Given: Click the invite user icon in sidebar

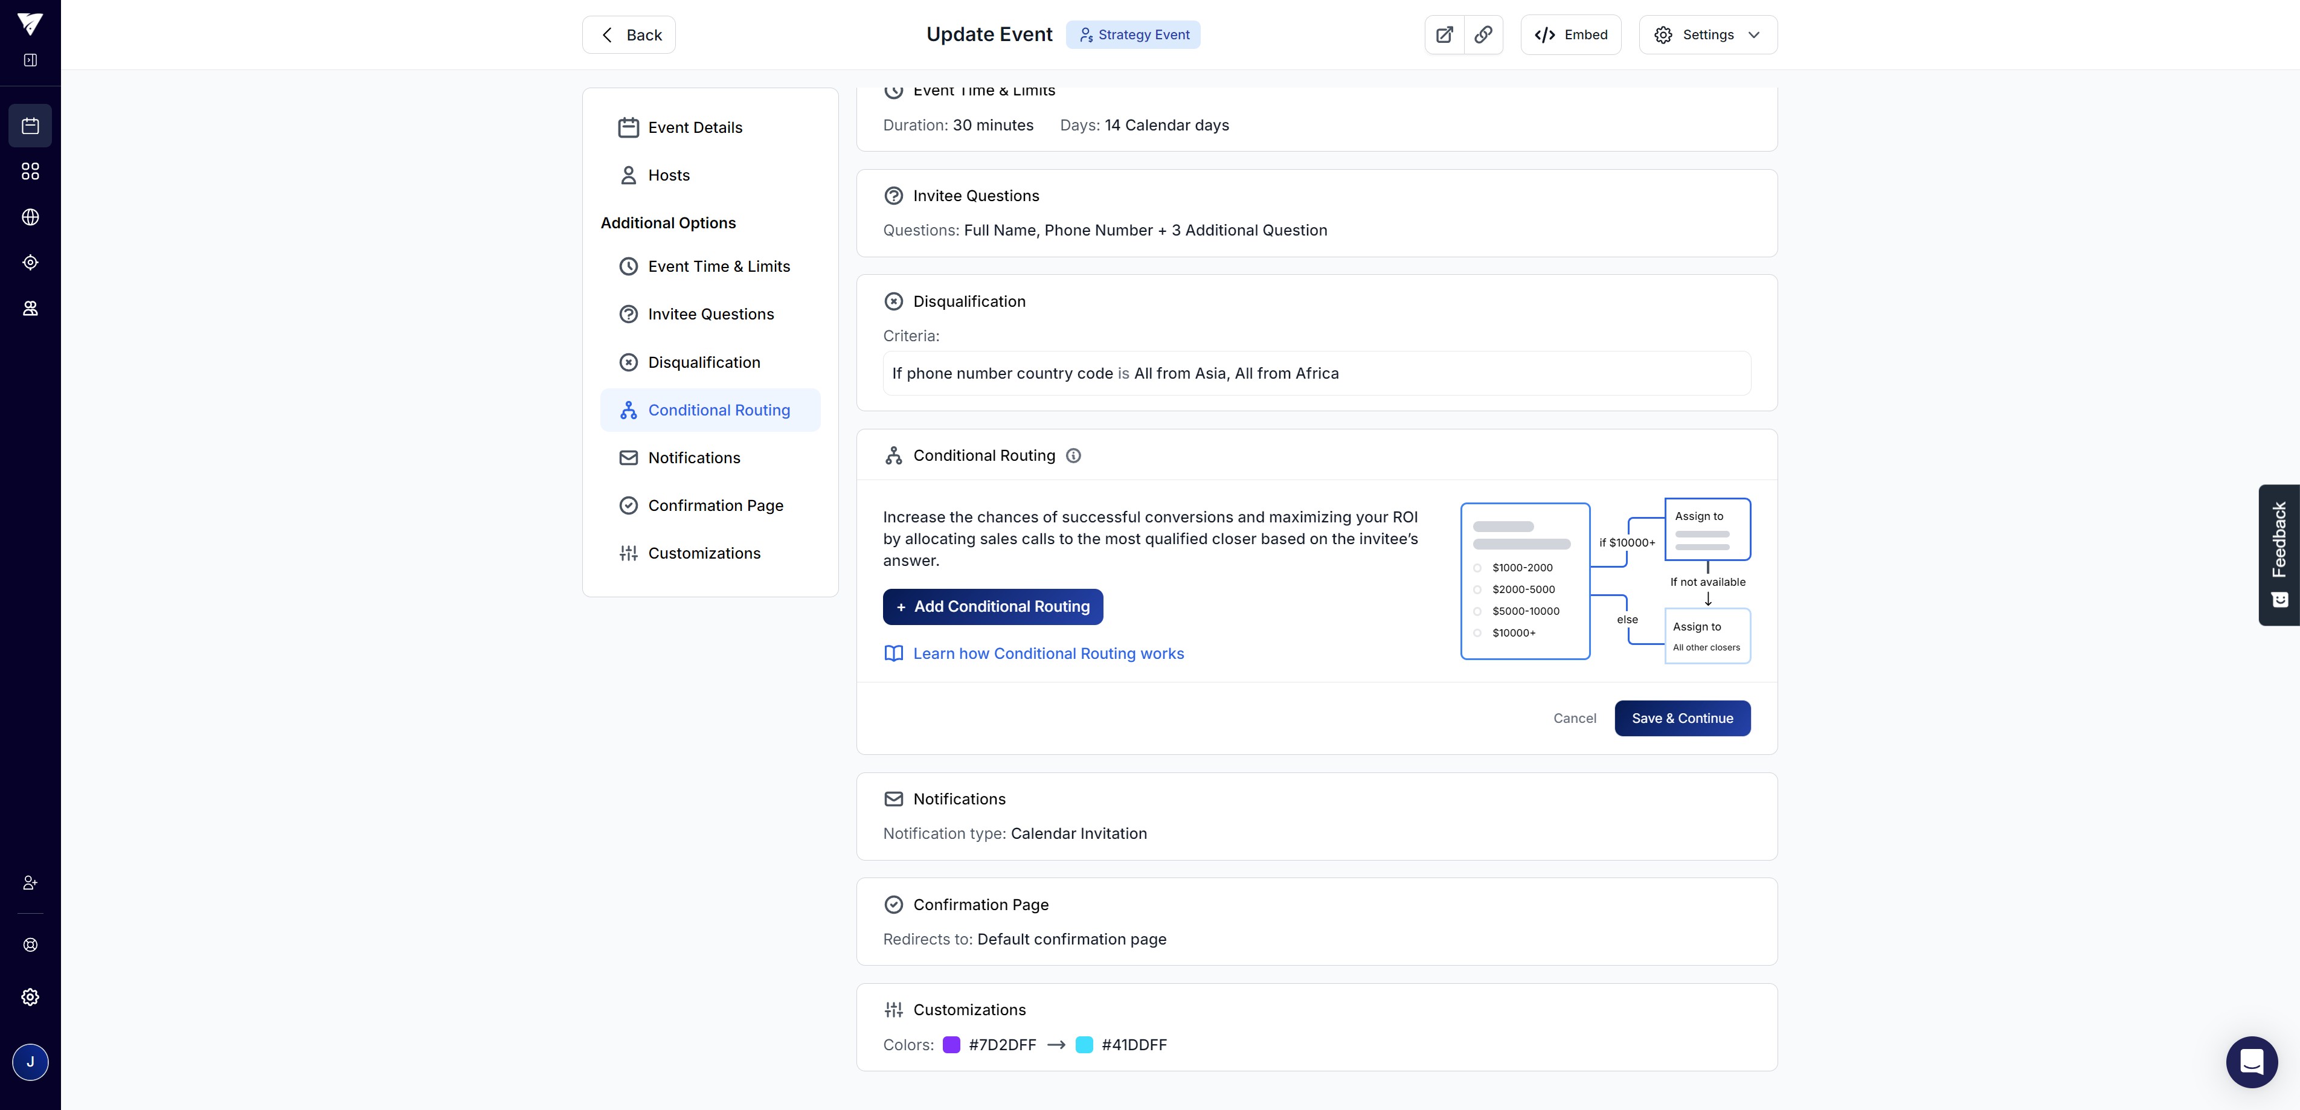Looking at the screenshot, I should [x=30, y=882].
